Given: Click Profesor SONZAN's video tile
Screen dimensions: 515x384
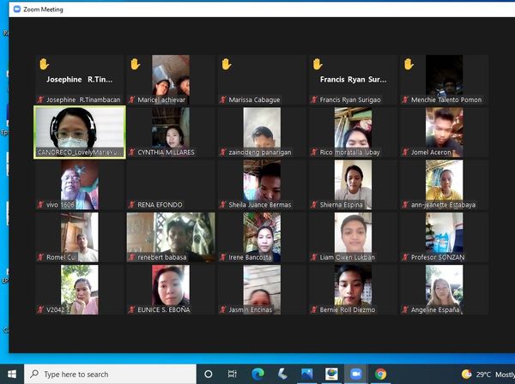Looking at the screenshot, I should coord(444,237).
